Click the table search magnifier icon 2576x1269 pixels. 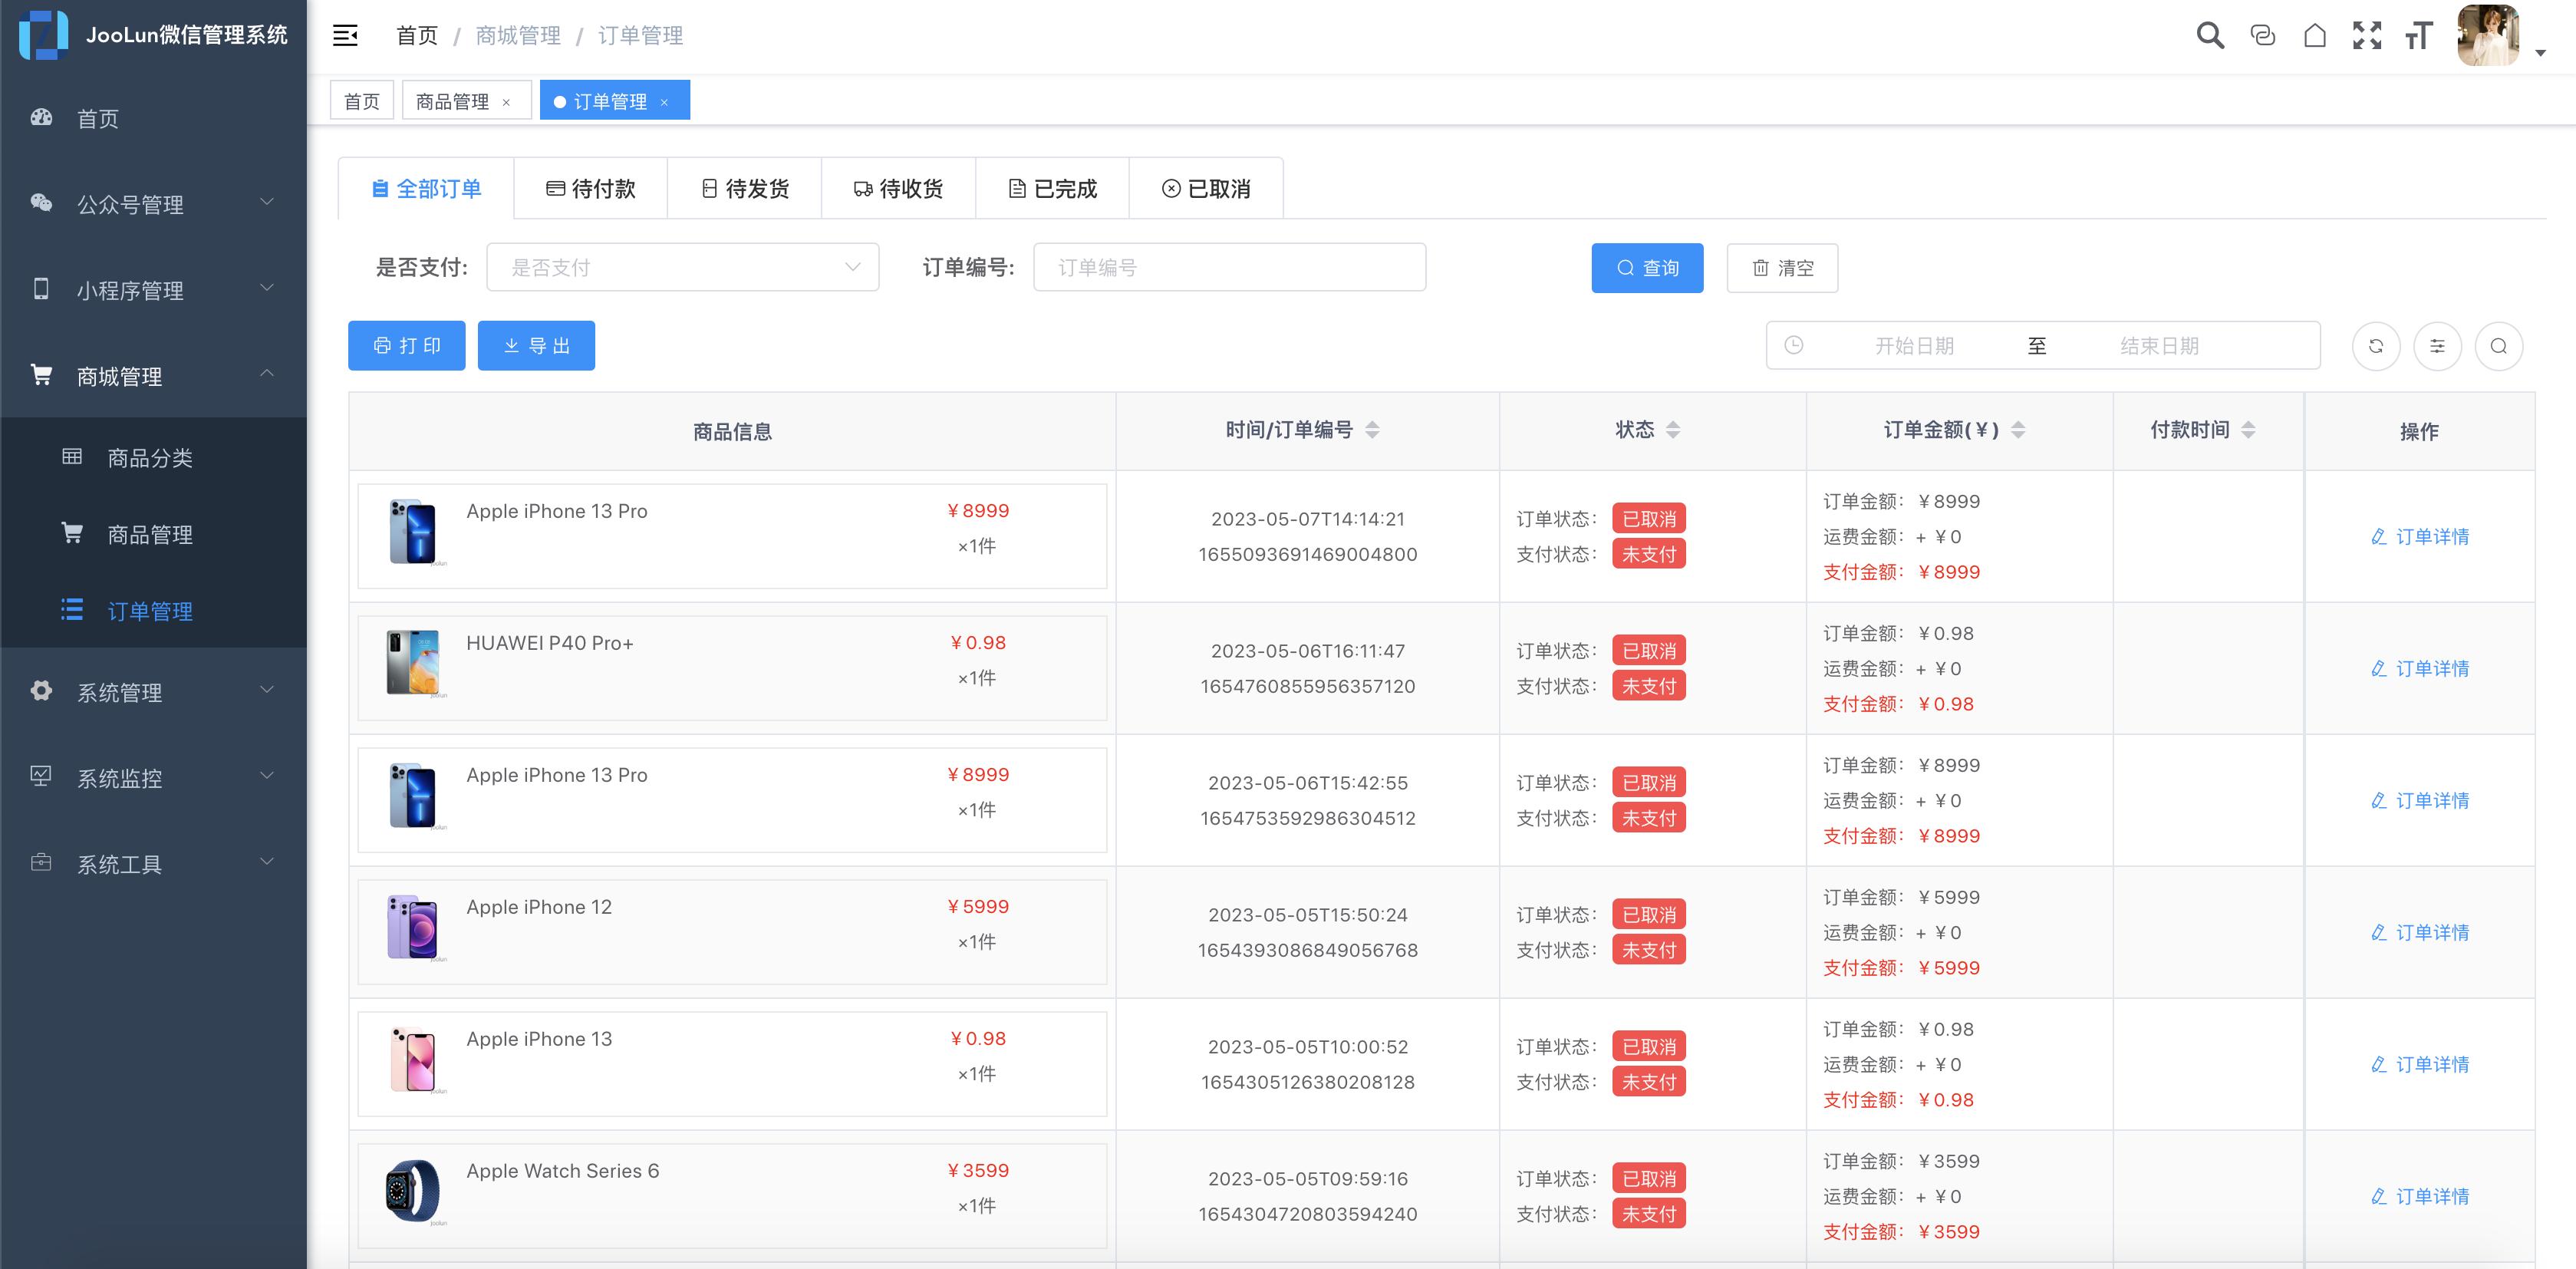(x=2499, y=345)
